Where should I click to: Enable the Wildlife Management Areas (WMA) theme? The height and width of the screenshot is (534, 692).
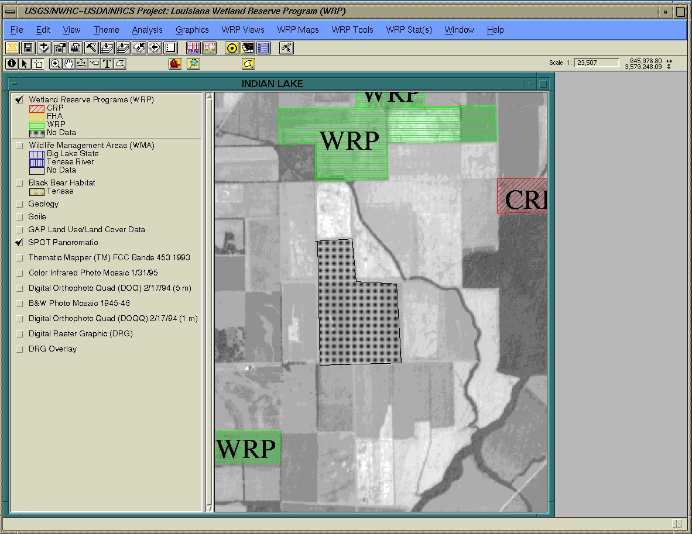pos(19,145)
